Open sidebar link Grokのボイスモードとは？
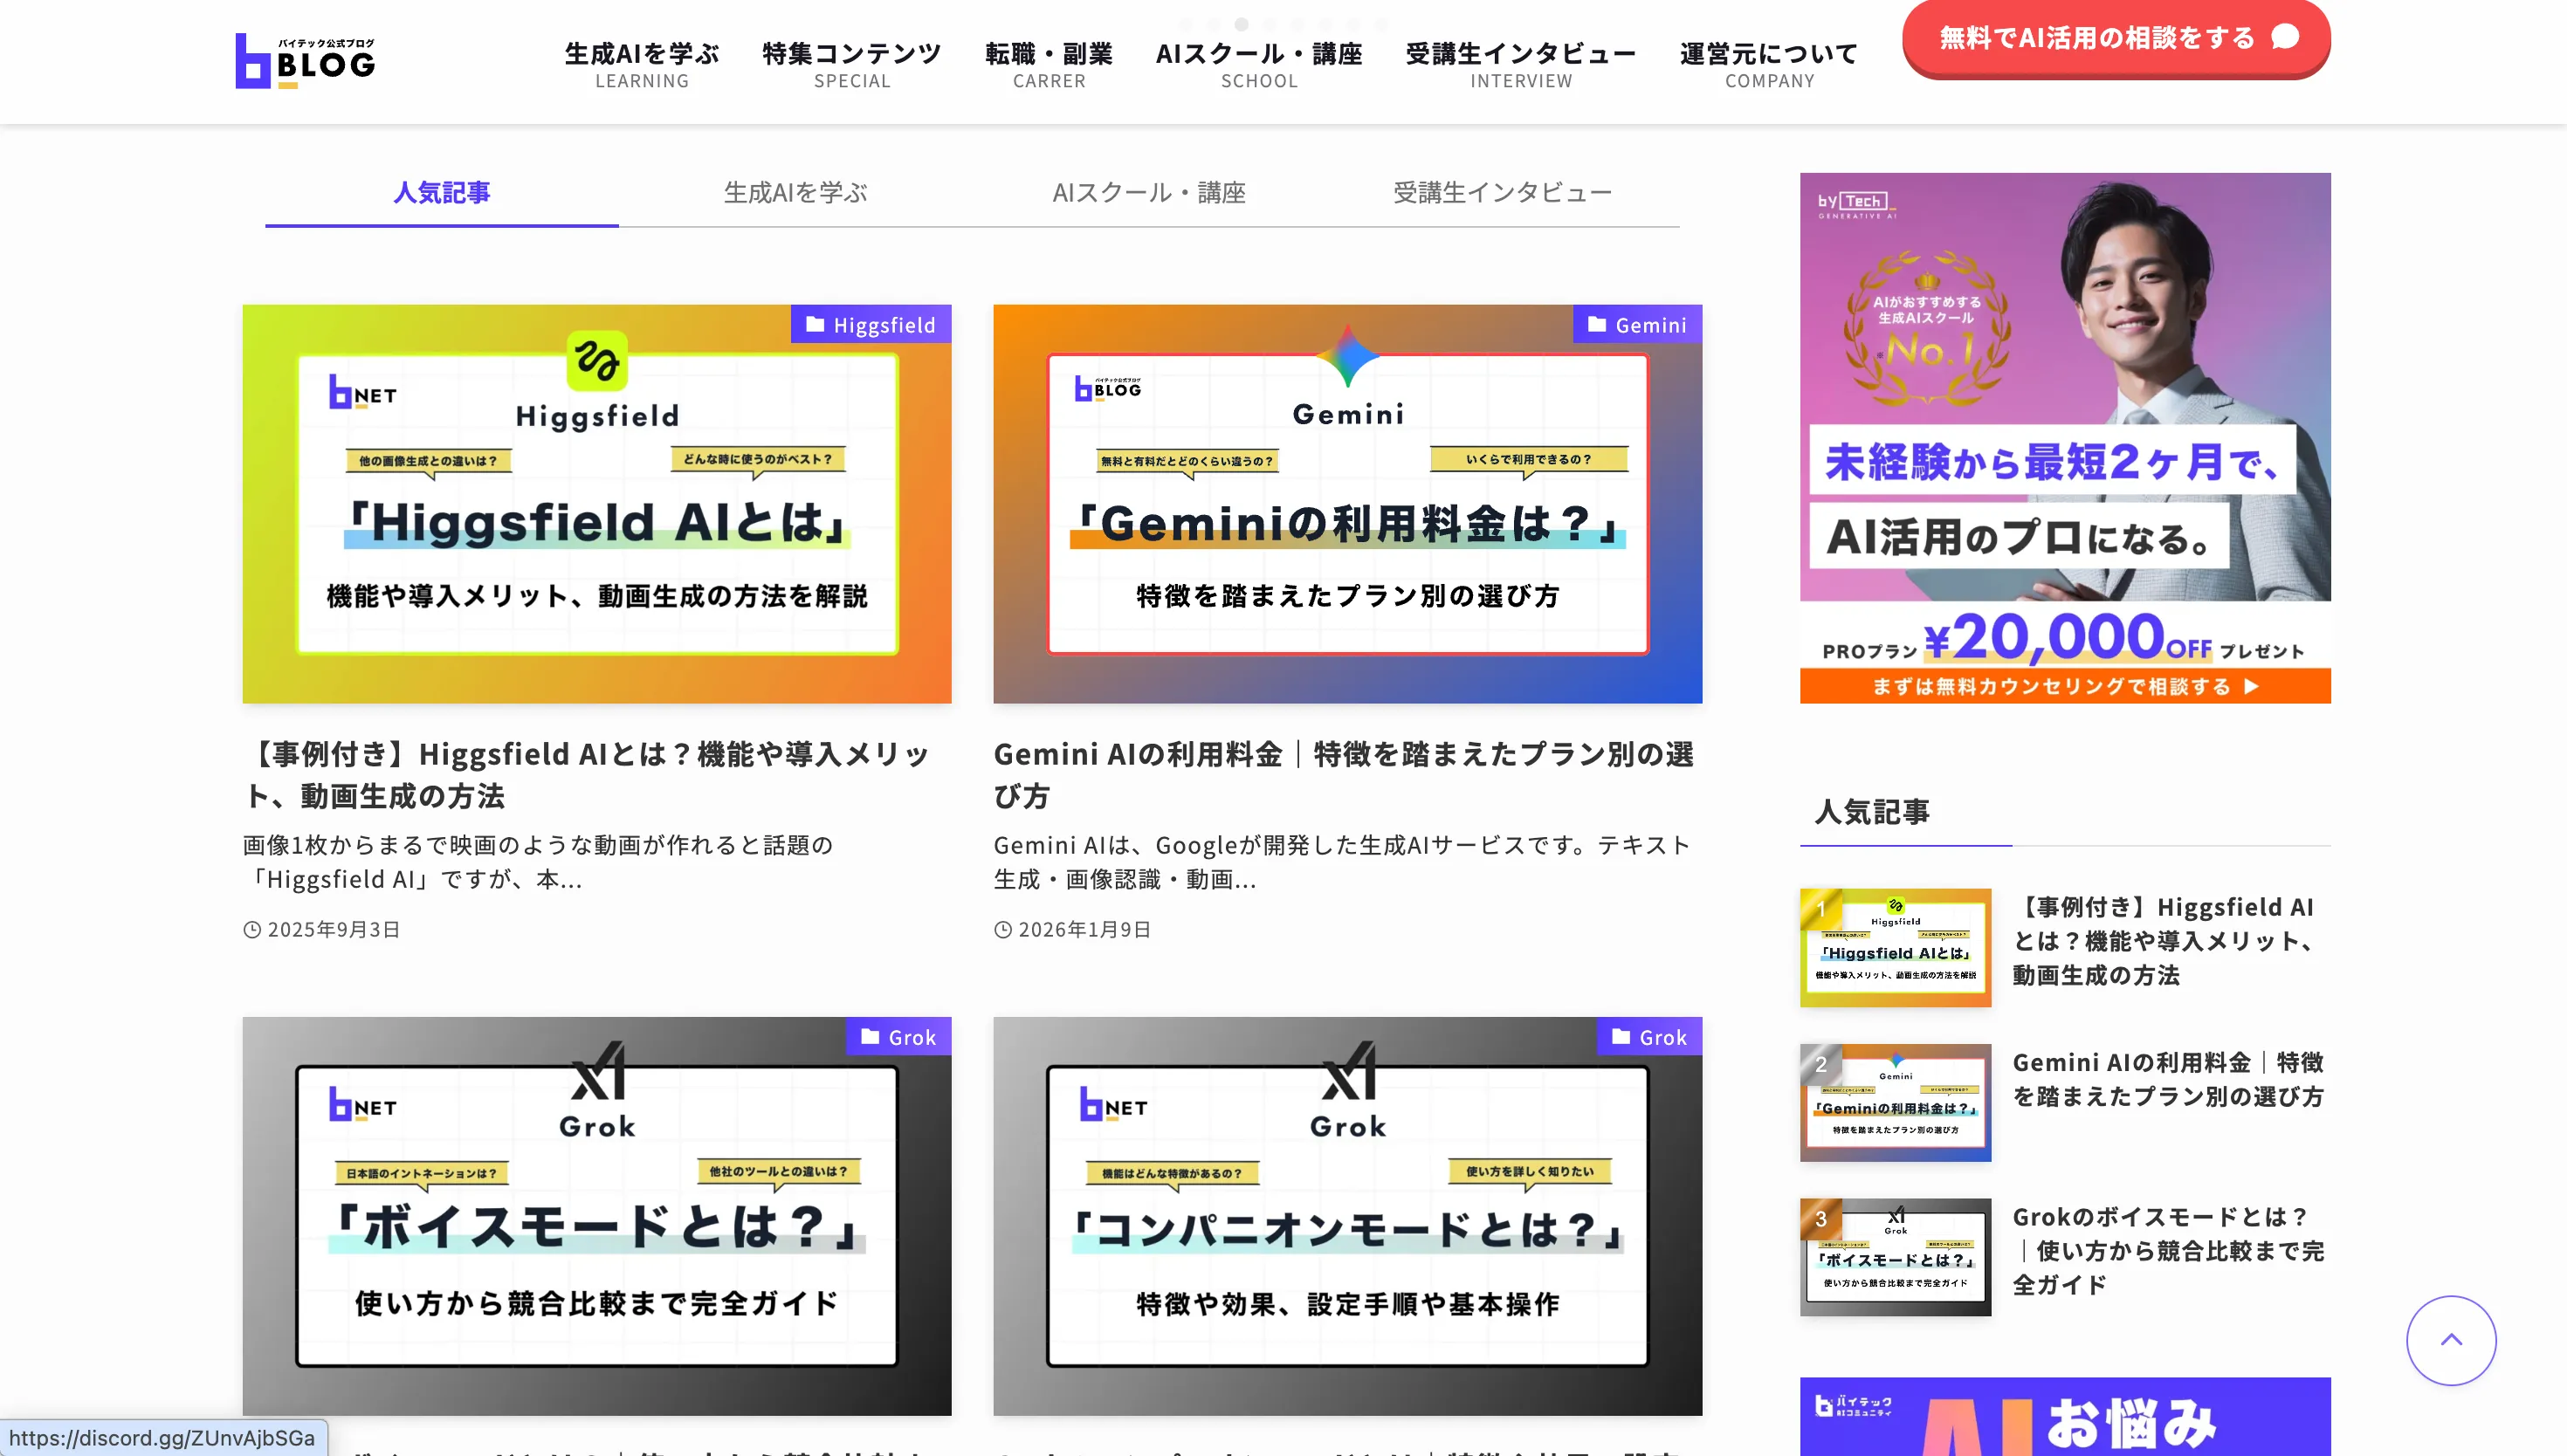This screenshot has width=2567, height=1456. coord(2168,1250)
